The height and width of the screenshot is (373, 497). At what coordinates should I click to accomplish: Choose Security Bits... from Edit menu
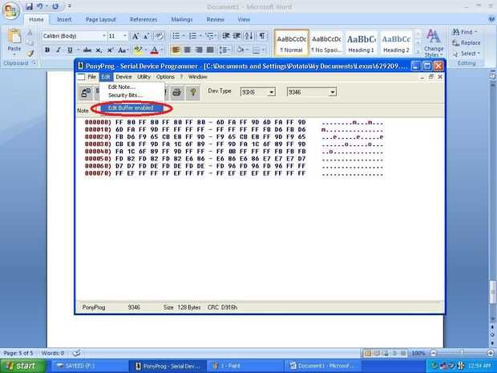pos(126,95)
